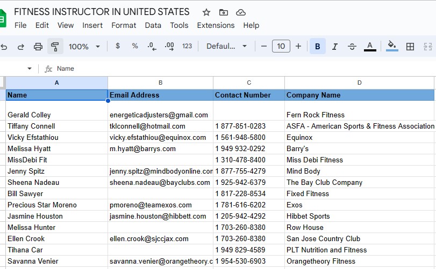Click the formula bar containing Name
Screen dimensions: 436x269
click(245, 69)
